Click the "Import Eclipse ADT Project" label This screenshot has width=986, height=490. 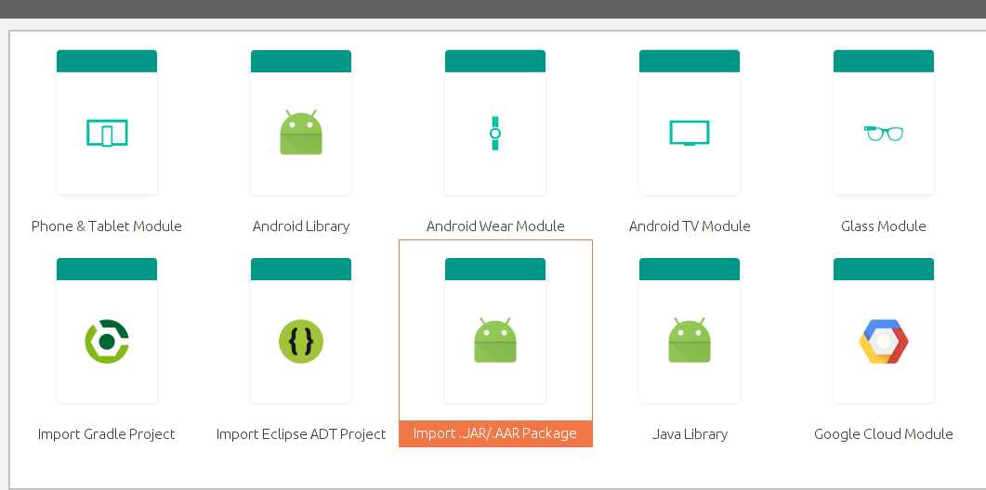tap(301, 434)
